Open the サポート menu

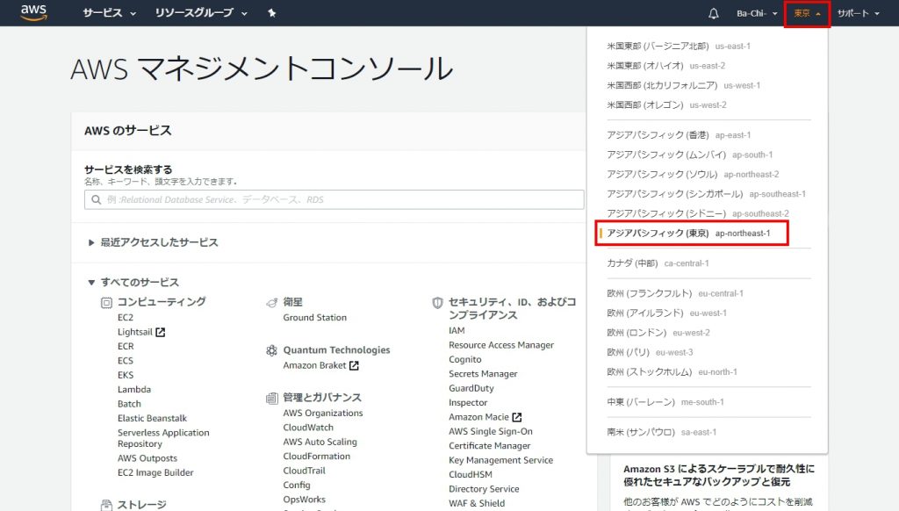tap(858, 13)
